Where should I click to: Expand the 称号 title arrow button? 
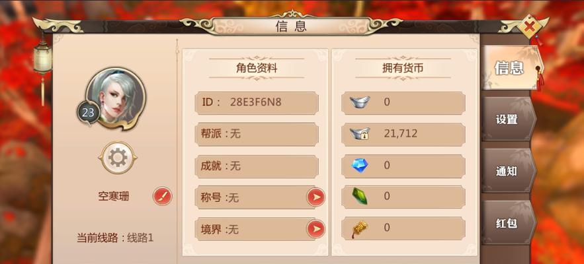click(x=316, y=197)
